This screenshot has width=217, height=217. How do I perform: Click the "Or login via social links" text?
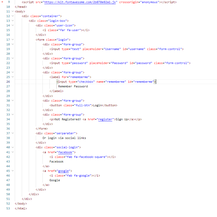(64, 138)
